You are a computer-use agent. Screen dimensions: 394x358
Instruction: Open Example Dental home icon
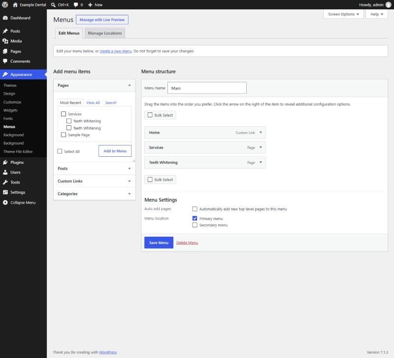tap(15, 5)
